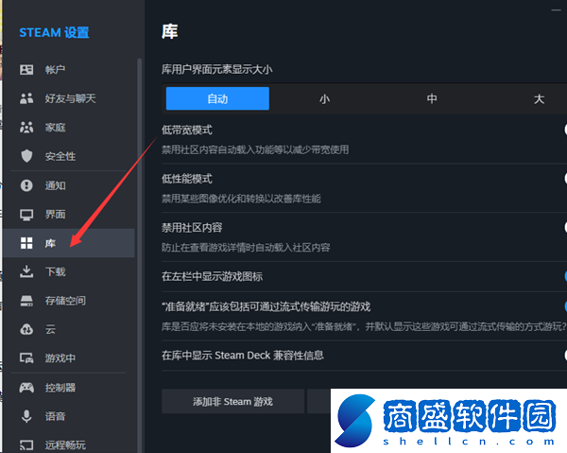Click the STEAM 设置 title
567x453 pixels.
coord(54,32)
